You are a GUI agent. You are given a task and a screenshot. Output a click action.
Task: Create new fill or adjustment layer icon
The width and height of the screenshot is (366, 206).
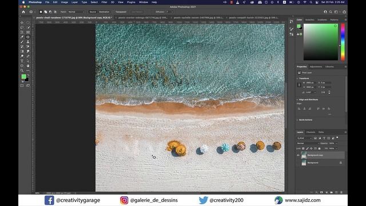click(327, 192)
